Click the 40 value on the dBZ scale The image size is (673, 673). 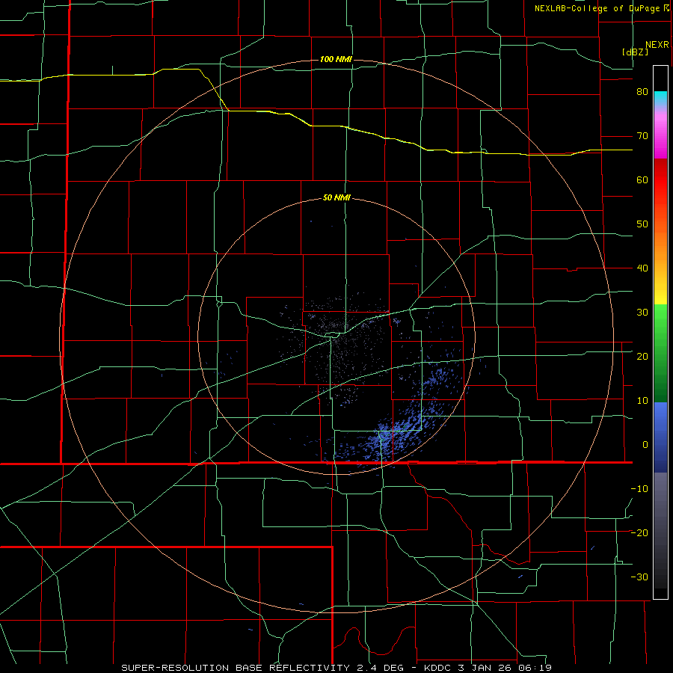642,268
